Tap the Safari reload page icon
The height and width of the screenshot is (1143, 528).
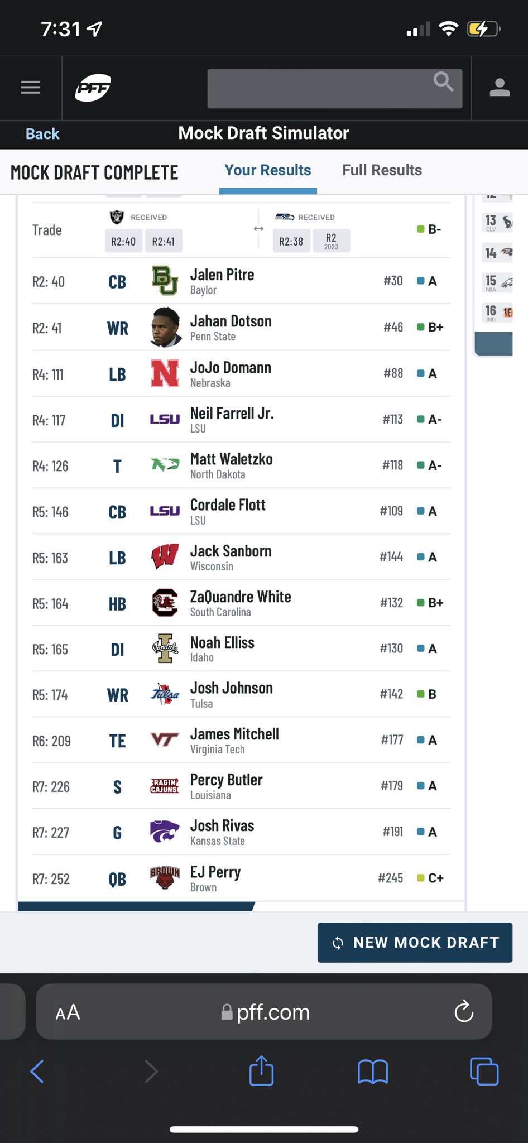point(464,1011)
